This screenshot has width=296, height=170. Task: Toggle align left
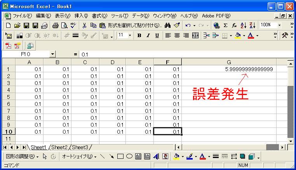(168, 35)
